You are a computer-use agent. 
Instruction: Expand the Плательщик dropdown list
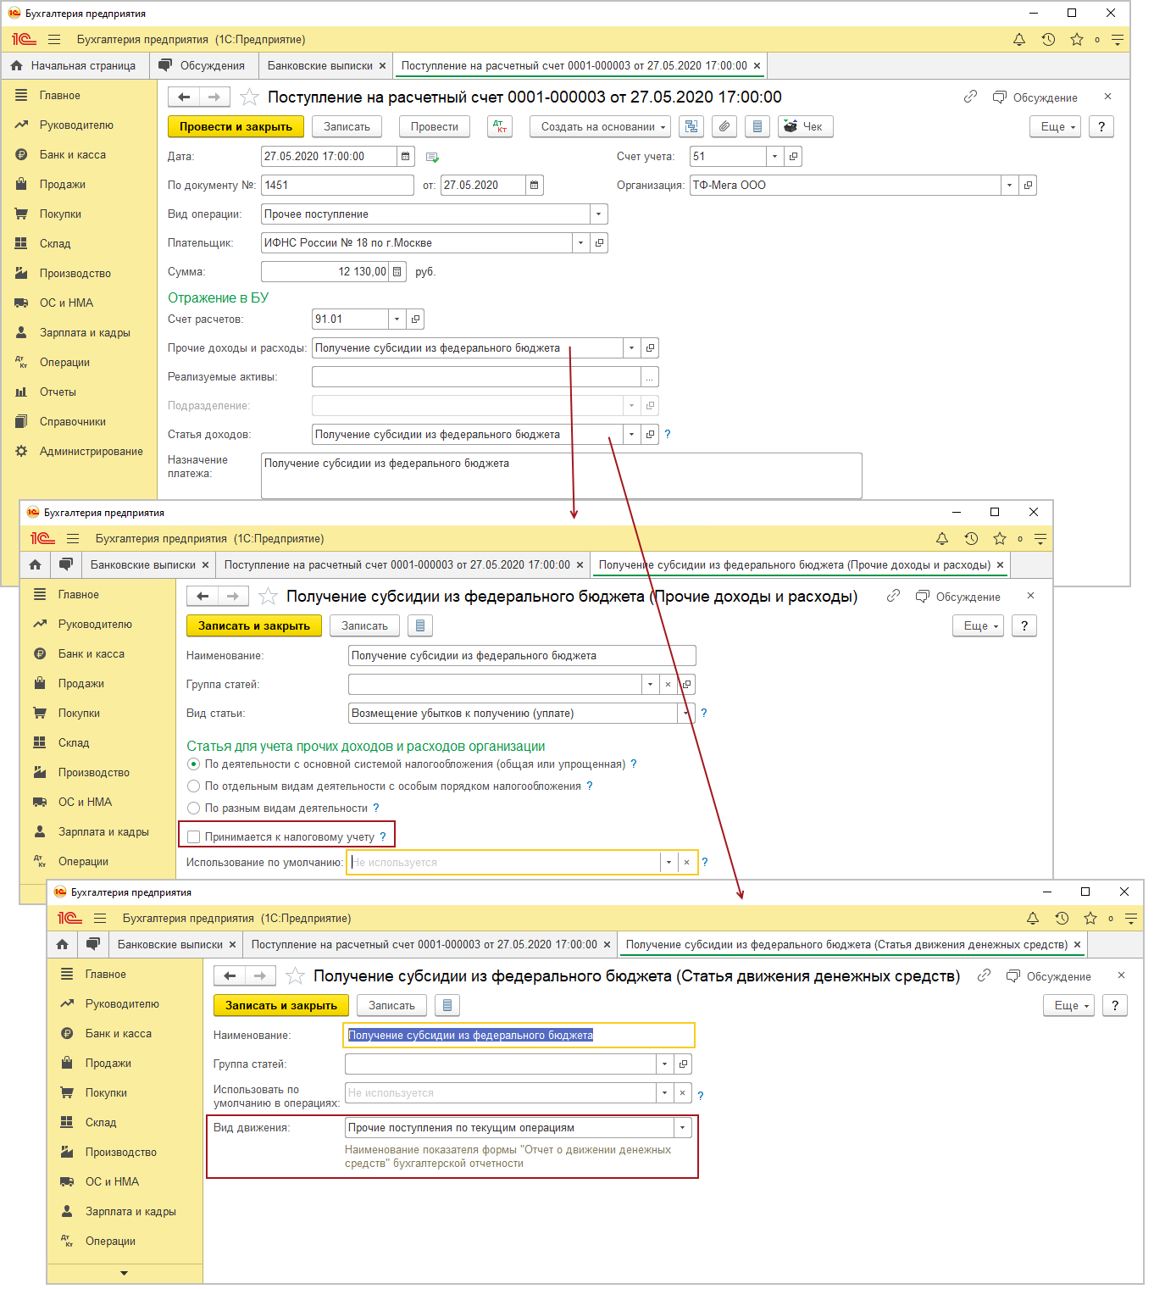(581, 243)
